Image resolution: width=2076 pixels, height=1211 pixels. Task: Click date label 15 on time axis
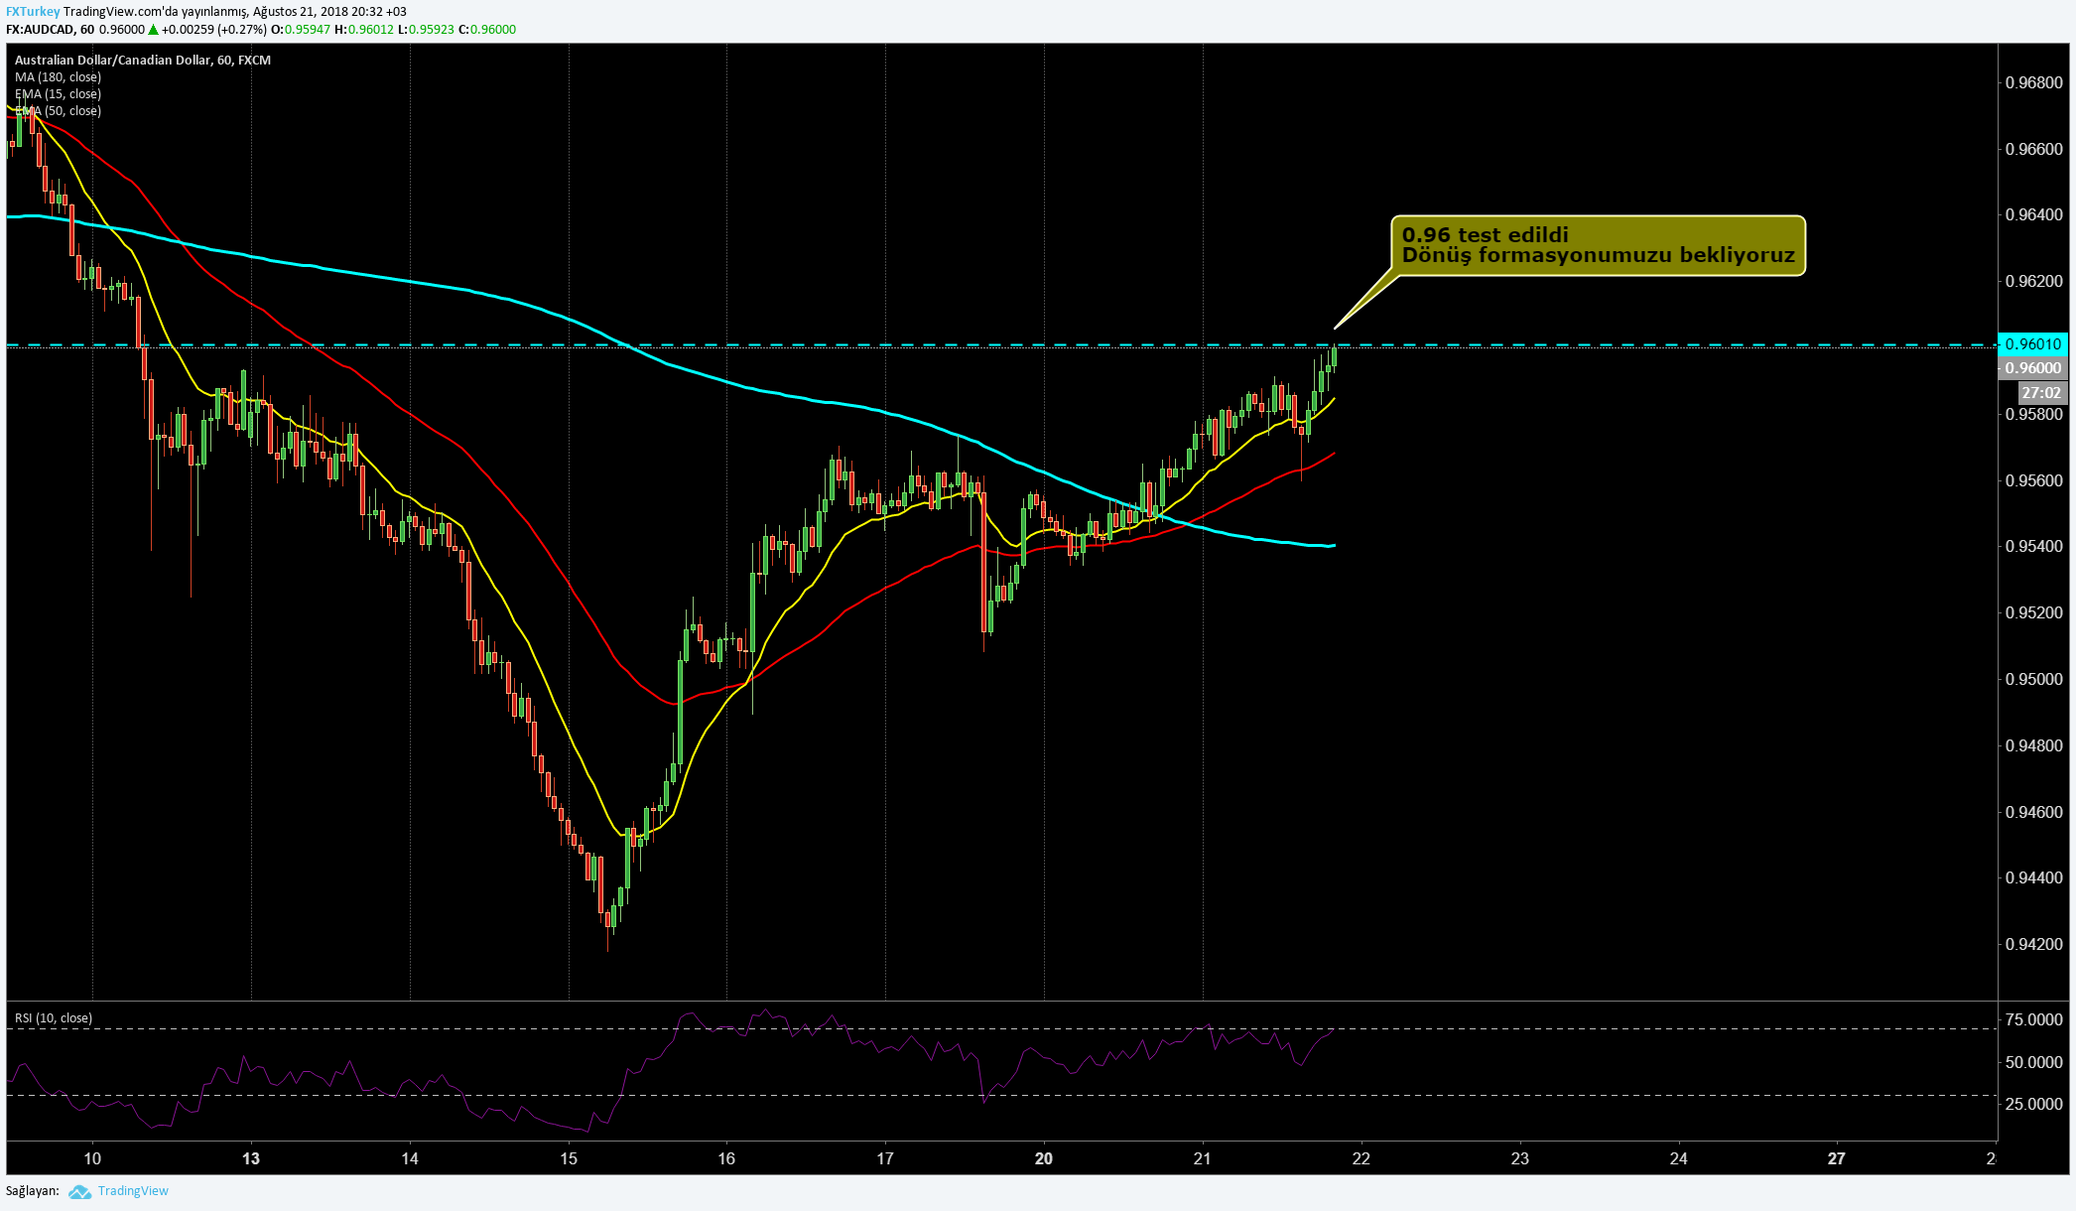(569, 1158)
